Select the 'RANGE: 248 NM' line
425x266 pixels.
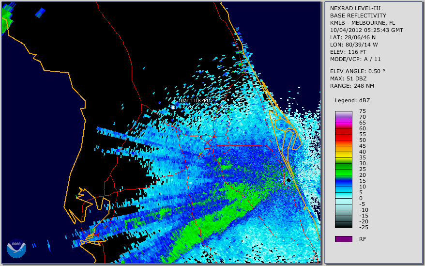(x=352, y=86)
